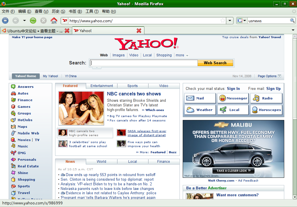Open the Answers icon in sidebar
Viewport: 297px width, 207px height.
tap(13, 87)
